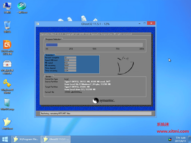Close the Ghost32 window
This screenshot has width=191, height=143.
click(151, 23)
